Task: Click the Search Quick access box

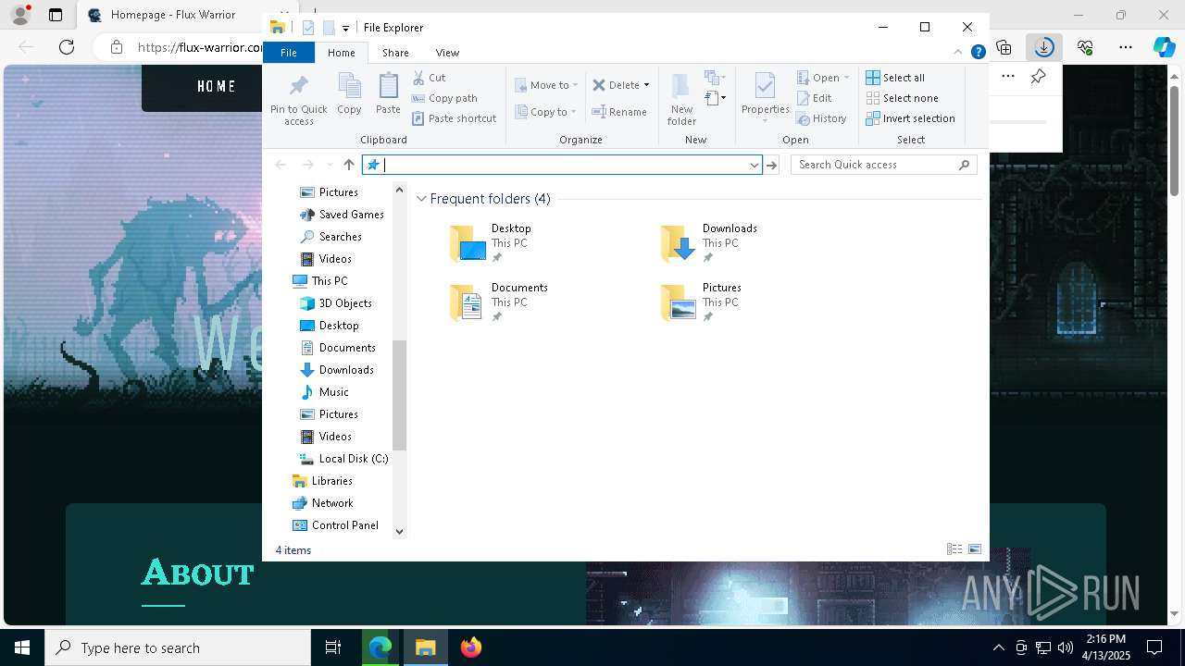Action: click(x=884, y=165)
